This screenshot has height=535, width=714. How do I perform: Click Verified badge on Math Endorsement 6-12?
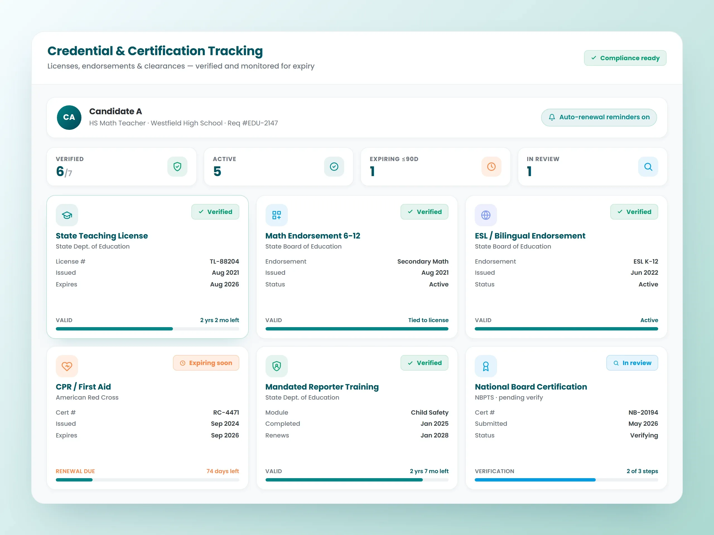pyautogui.click(x=424, y=212)
